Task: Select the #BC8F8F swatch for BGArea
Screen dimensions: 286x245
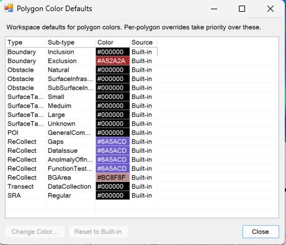Action: [113, 178]
